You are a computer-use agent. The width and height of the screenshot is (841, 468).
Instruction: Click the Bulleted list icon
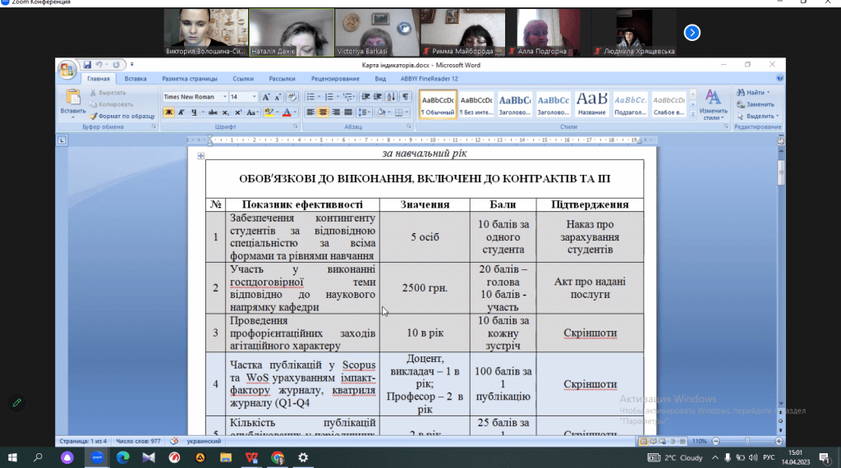click(311, 97)
